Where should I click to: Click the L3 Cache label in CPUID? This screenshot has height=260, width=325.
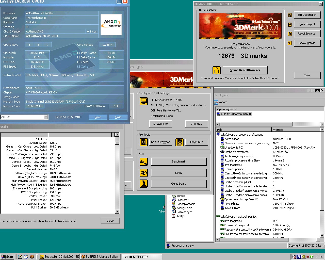coord(83,67)
